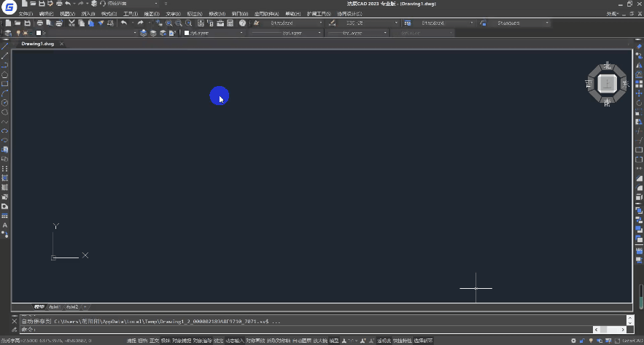
Task: Open the multileader style Standard dropdown
Action: [x=519, y=23]
